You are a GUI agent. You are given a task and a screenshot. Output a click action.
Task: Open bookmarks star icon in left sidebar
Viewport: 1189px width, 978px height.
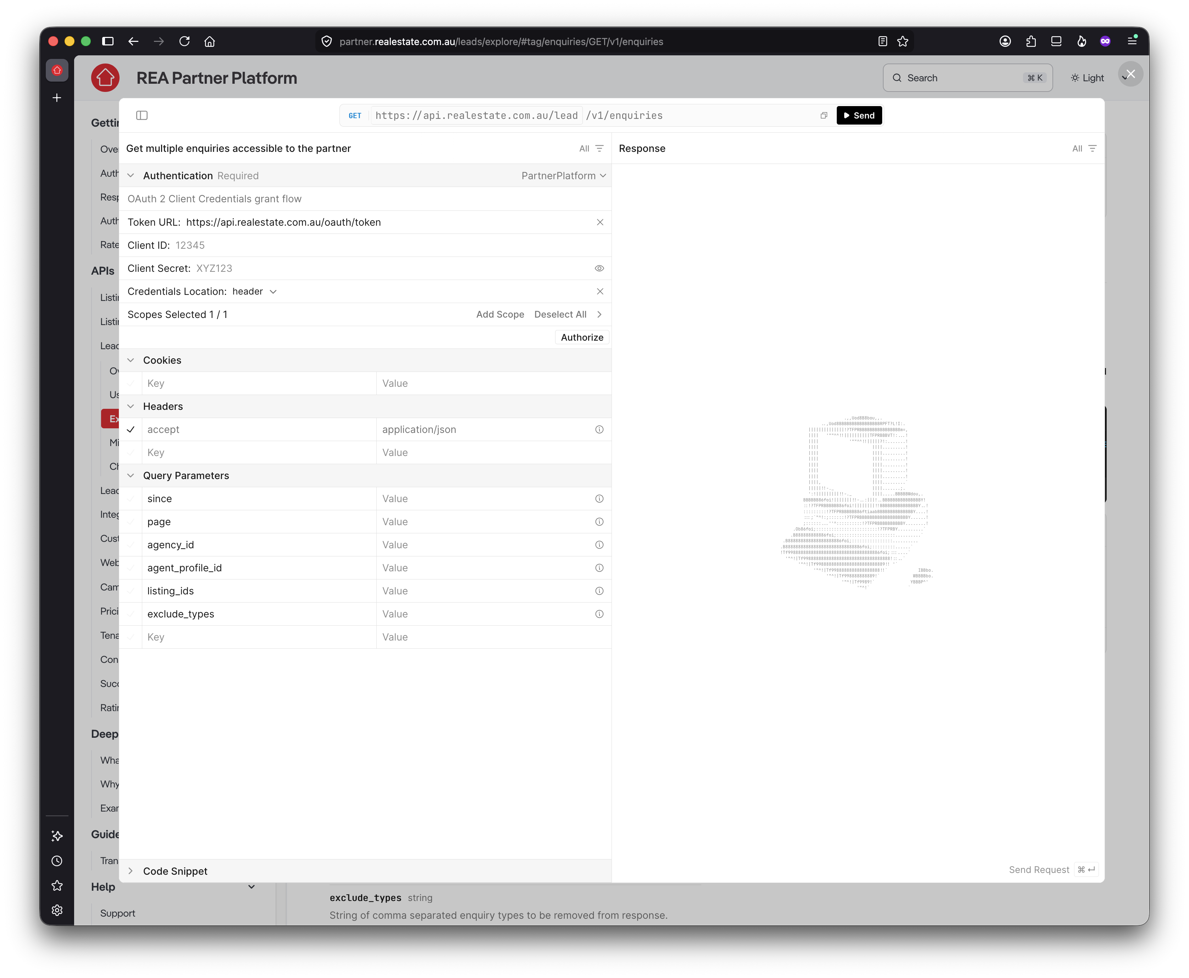click(57, 886)
